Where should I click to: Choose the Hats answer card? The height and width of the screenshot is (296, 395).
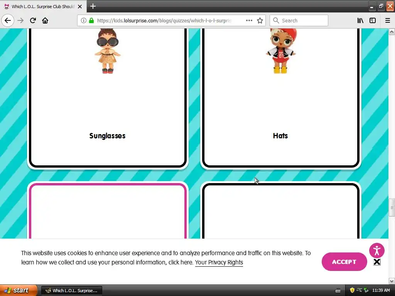pos(281,98)
